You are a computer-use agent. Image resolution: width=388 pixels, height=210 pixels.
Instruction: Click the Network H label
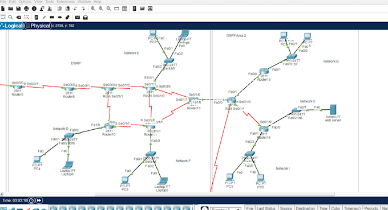coord(308,101)
